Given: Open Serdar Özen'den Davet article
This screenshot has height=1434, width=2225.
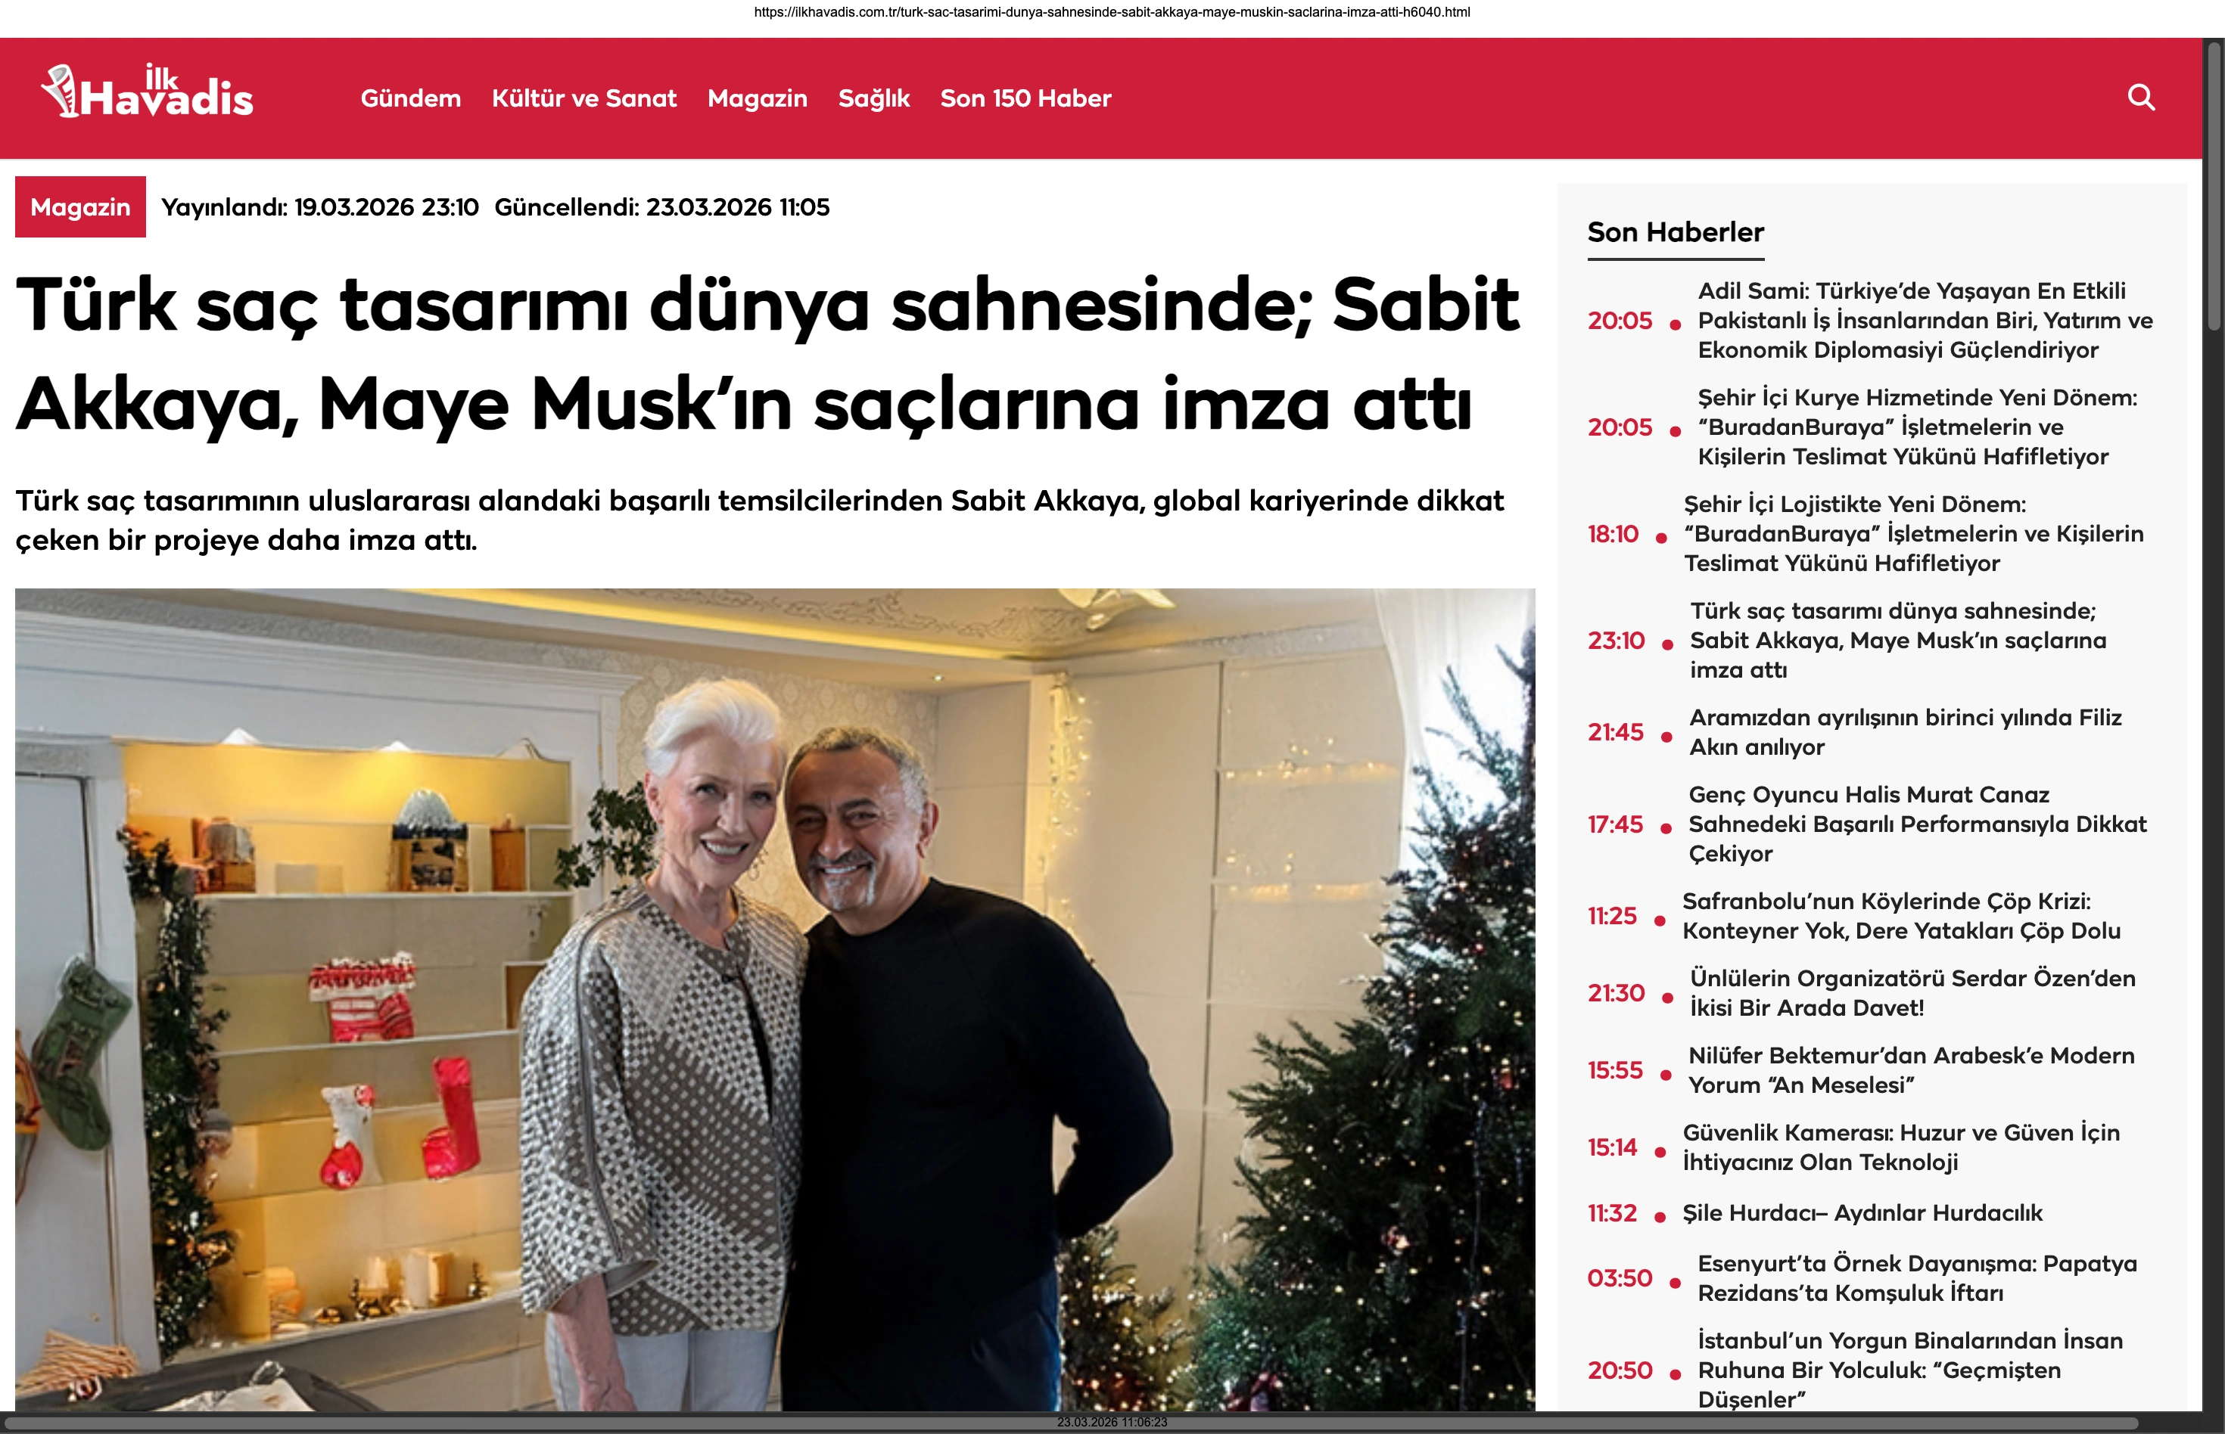Looking at the screenshot, I should point(1913,994).
